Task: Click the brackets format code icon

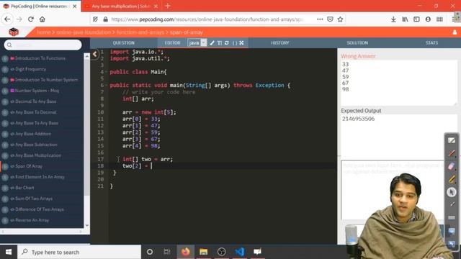Action: click(235, 43)
